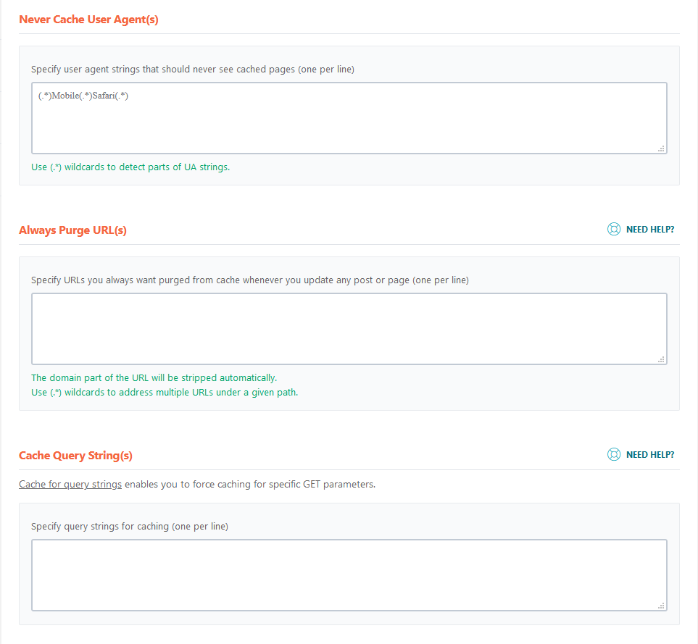The height and width of the screenshot is (644, 698).
Task: Click the resize grip of the purge URLs textarea
Action: [660, 359]
